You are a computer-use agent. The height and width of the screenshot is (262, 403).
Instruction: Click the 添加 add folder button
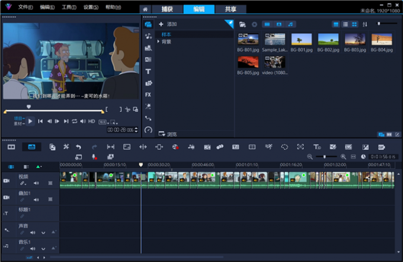click(x=168, y=24)
